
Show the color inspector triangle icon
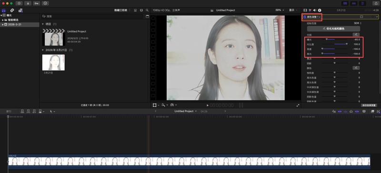pos(310,10)
